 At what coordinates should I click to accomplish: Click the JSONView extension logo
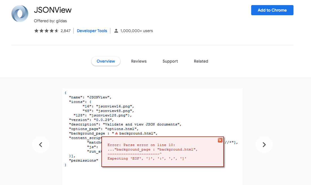[20, 14]
